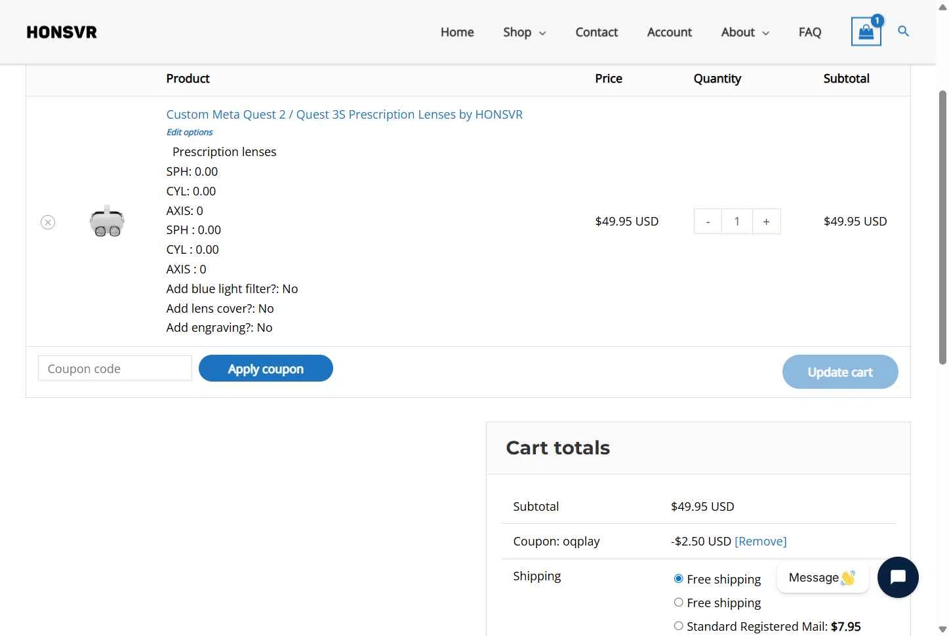Click the page vertical scrollbar thumb

[942, 227]
